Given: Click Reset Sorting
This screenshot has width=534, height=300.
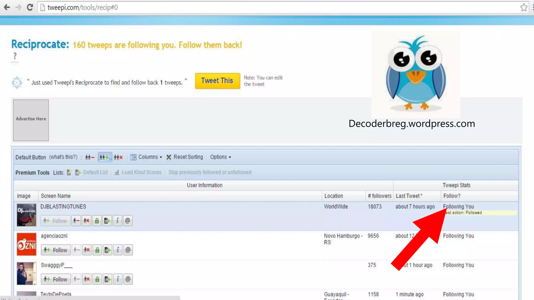Looking at the screenshot, I should click(x=185, y=157).
